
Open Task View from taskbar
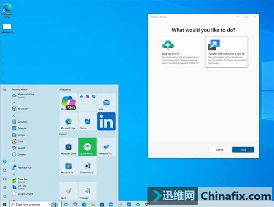point(66,204)
